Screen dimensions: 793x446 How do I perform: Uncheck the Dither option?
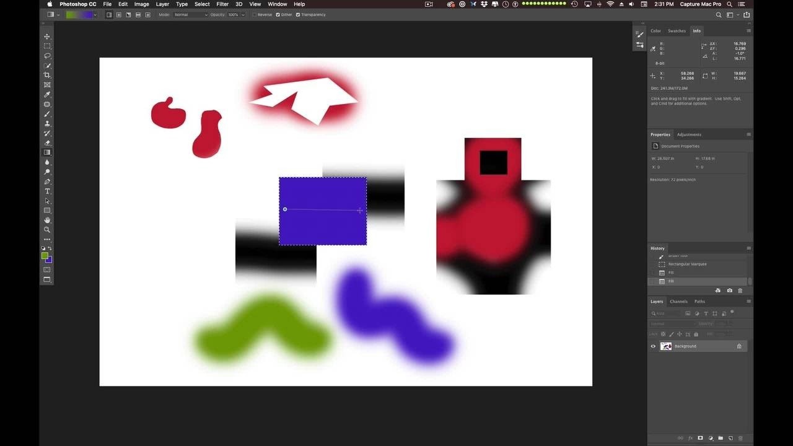coord(278,14)
